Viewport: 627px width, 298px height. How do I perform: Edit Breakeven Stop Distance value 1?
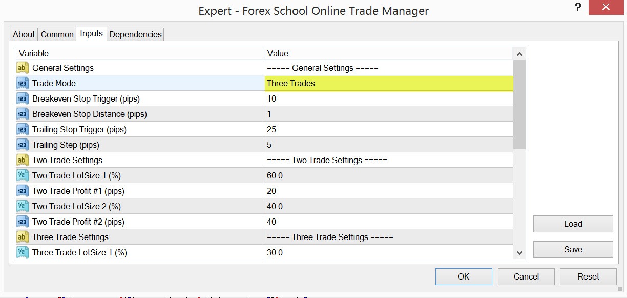point(388,114)
